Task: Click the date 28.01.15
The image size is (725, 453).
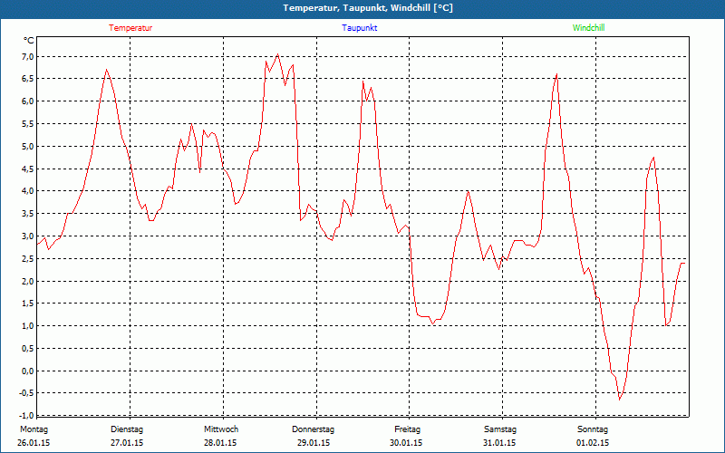Action: [x=220, y=443]
